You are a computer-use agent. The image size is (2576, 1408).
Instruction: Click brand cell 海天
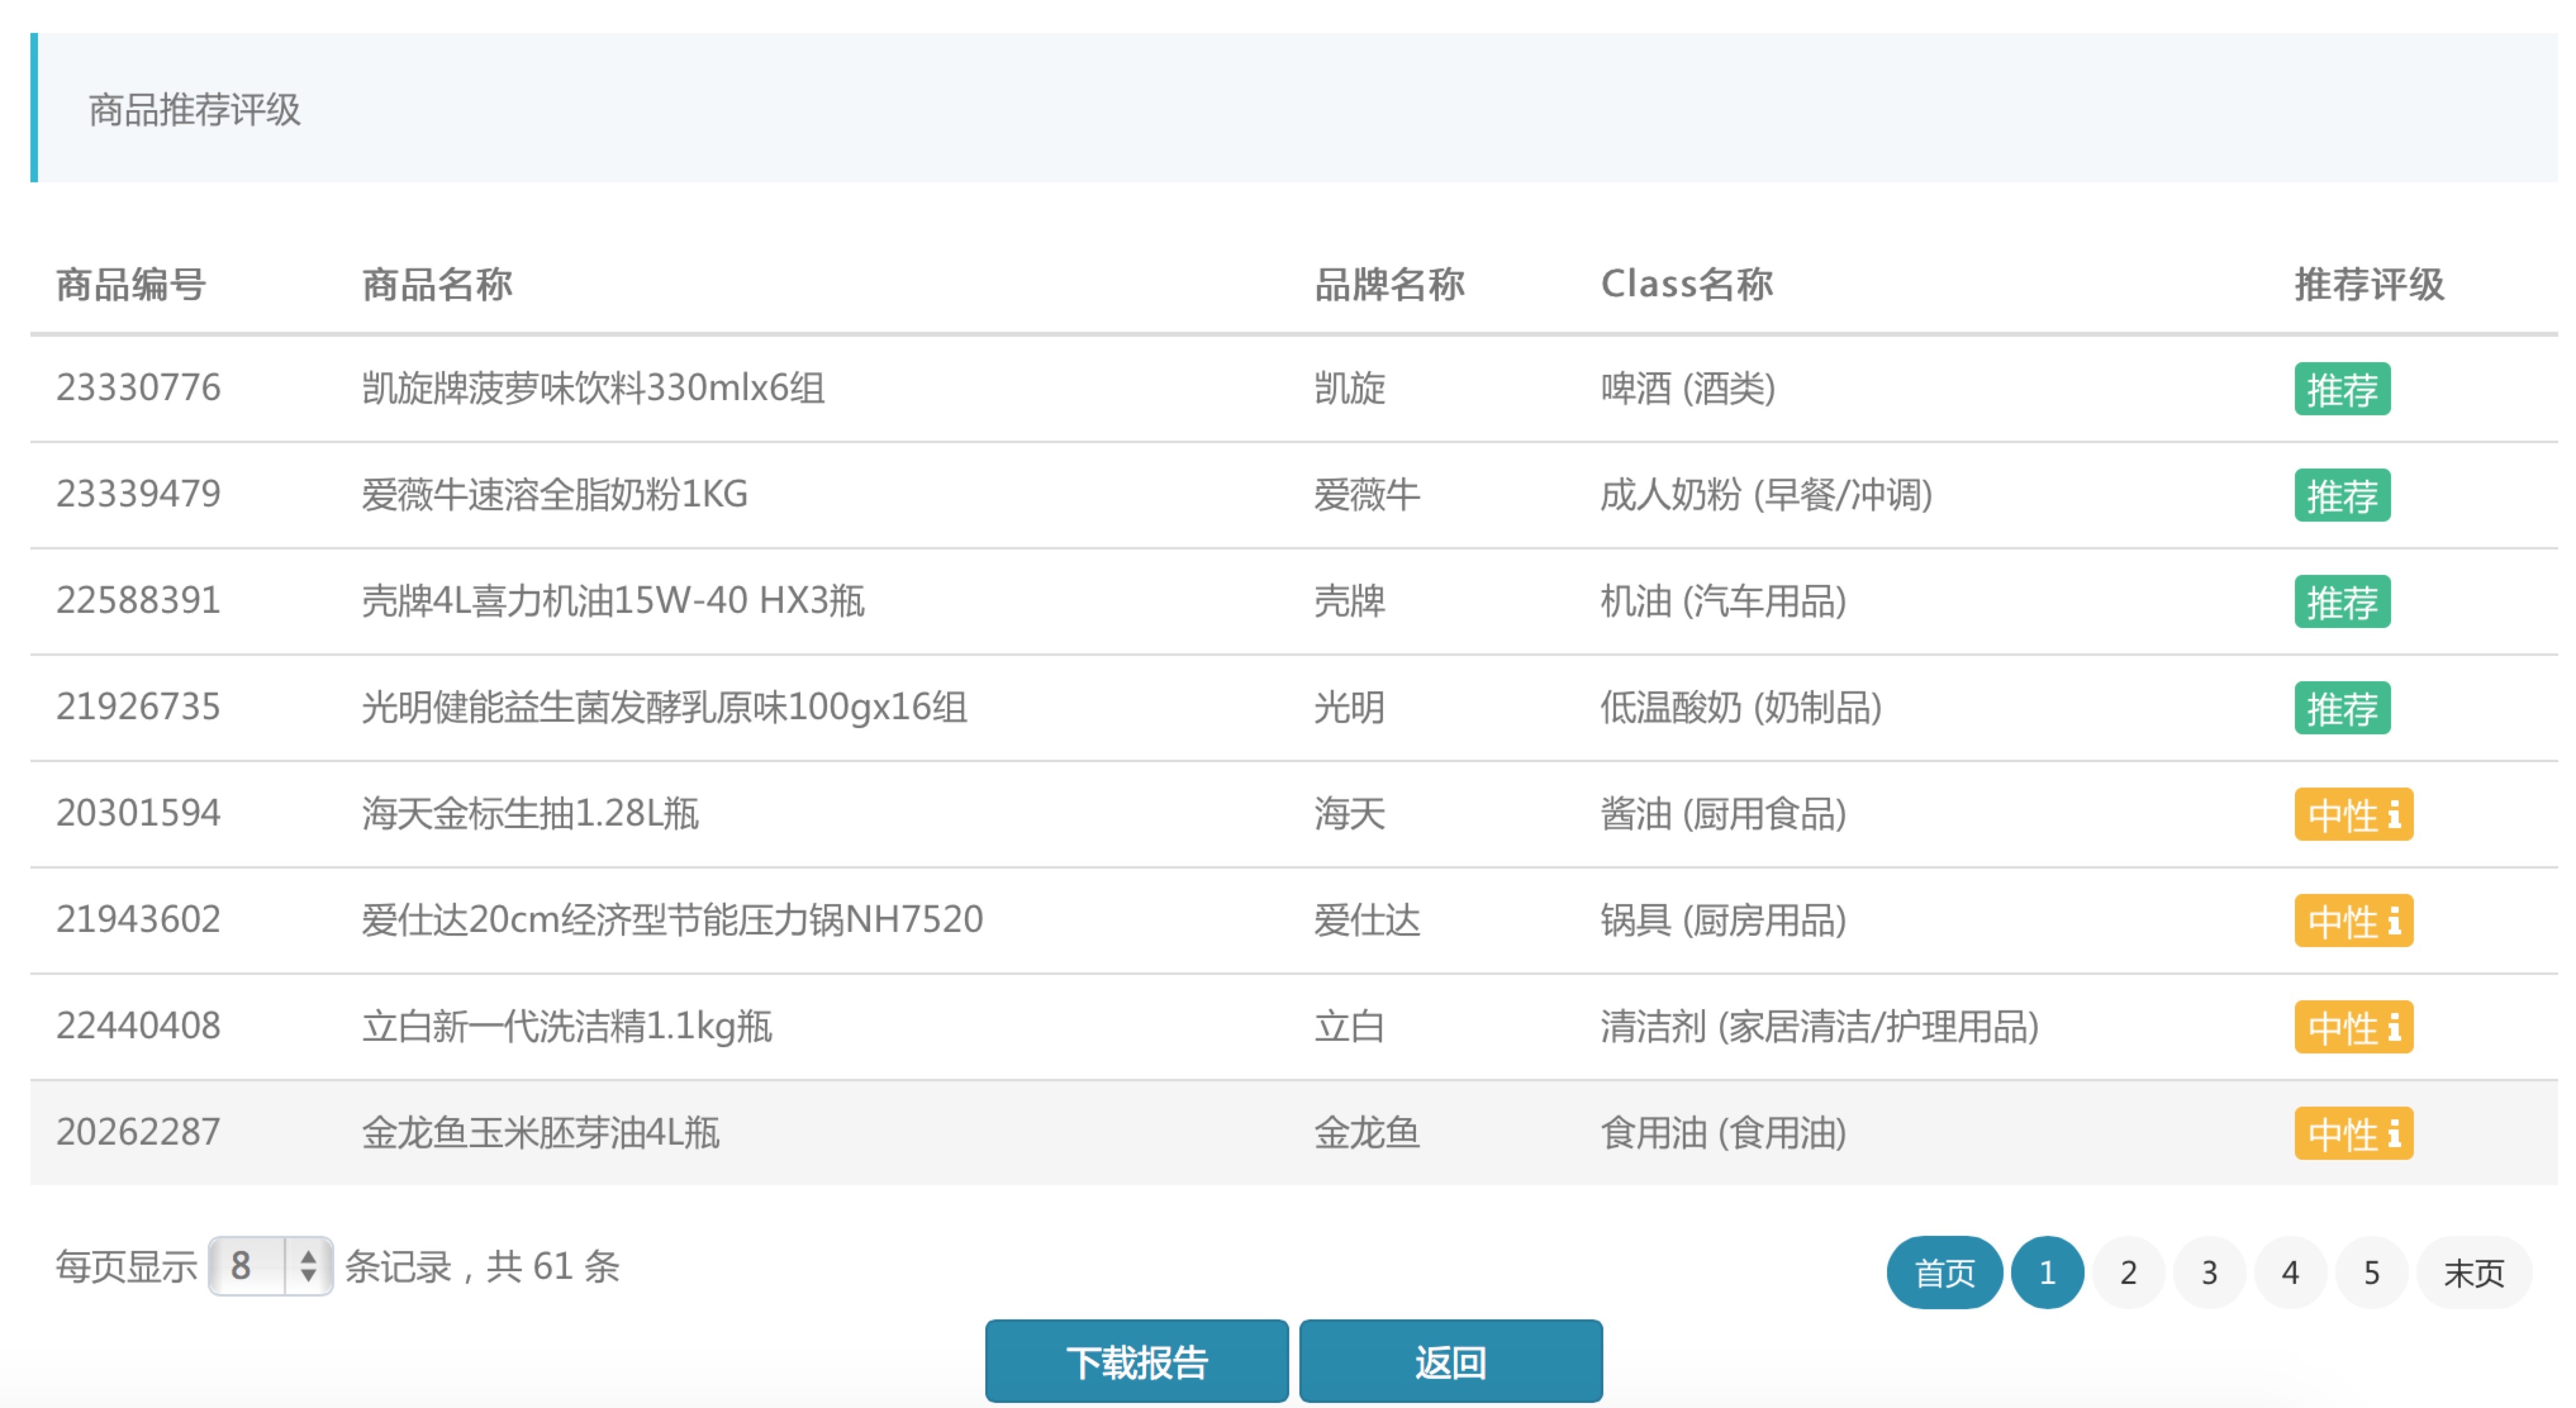(1349, 813)
